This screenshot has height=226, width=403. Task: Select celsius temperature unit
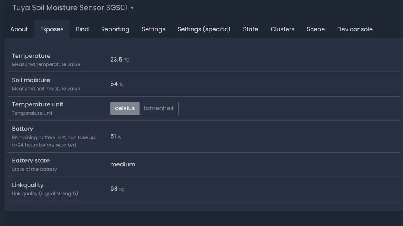point(125,108)
